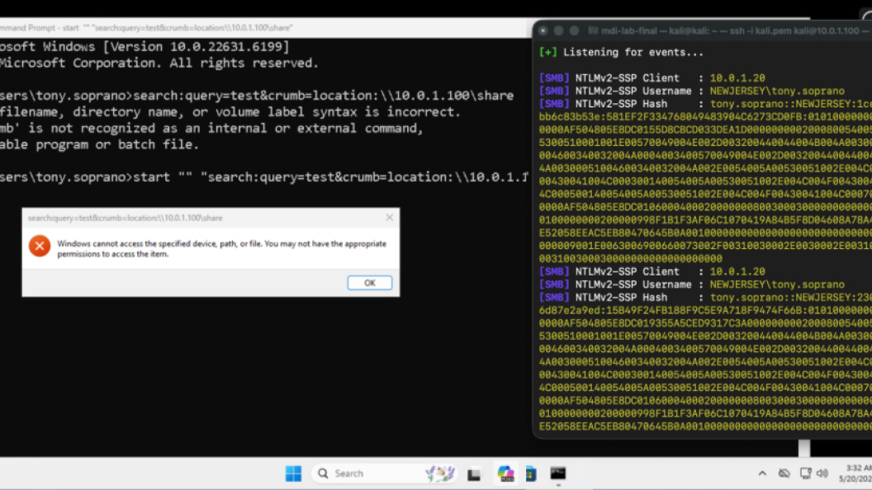Click first NEWJERSEY\tony.soprano username value
This screenshot has width=872, height=490.
[777, 91]
